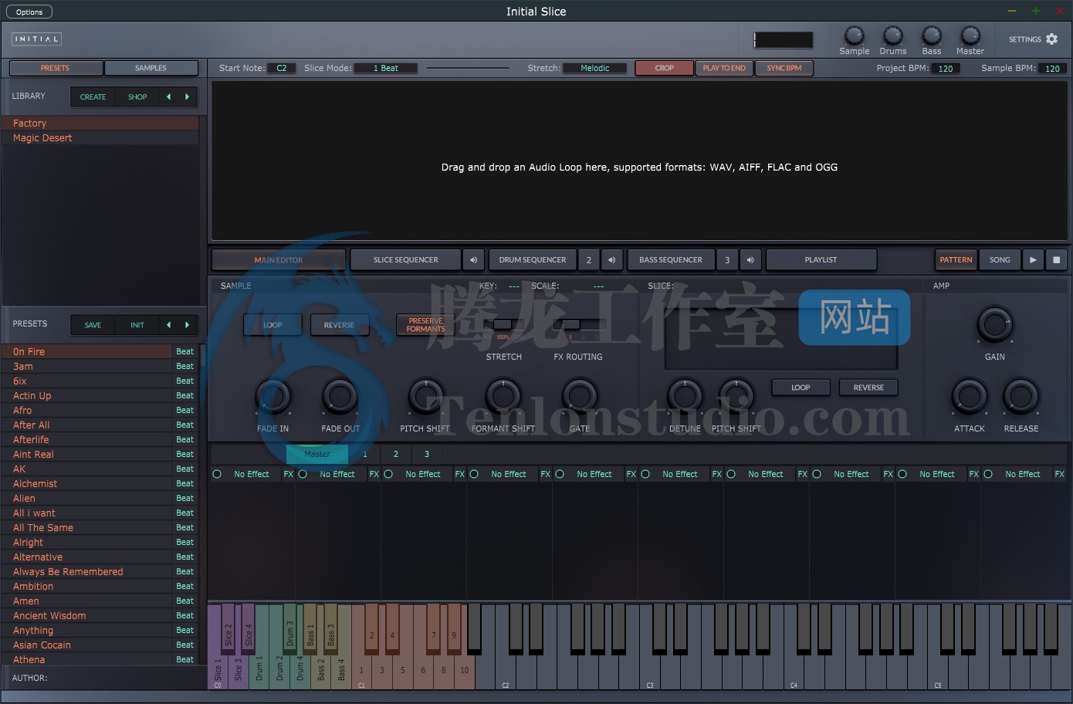Open Bass Sequencer number 3 selector
This screenshot has height=704, width=1073.
[x=727, y=260]
